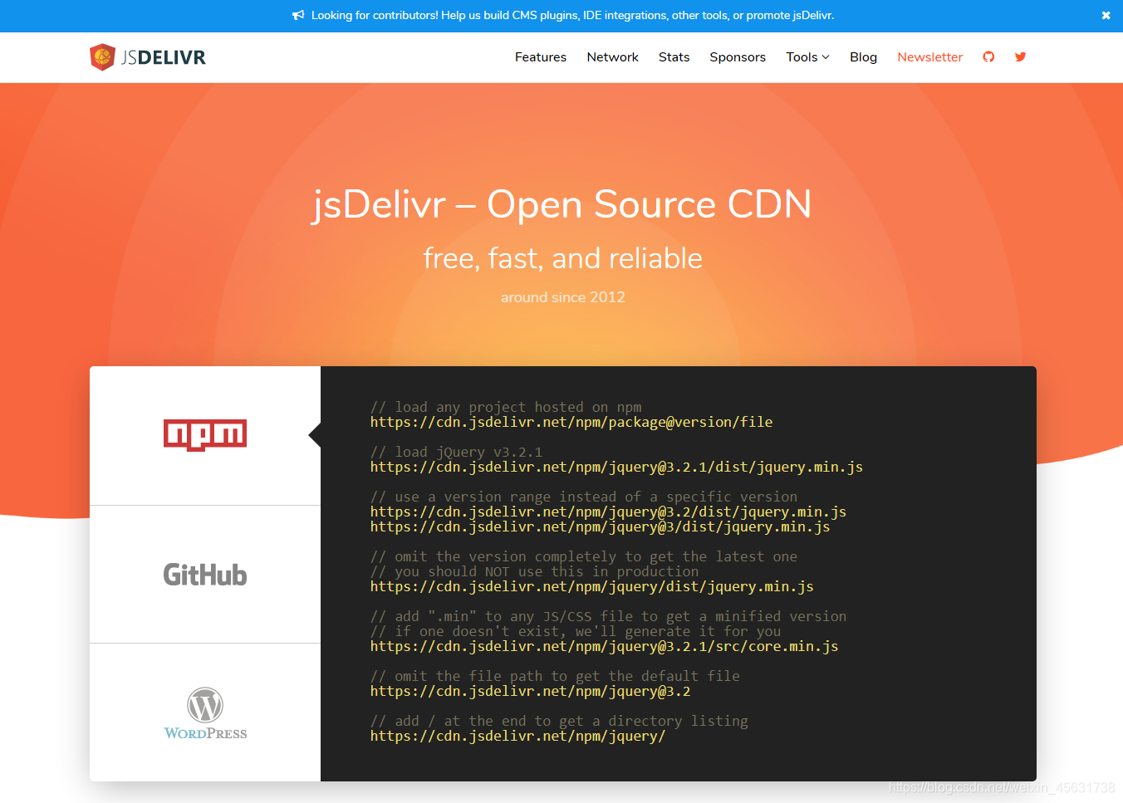Close the contributors announcement banner
Image resolution: width=1123 pixels, height=803 pixels.
(x=1106, y=16)
